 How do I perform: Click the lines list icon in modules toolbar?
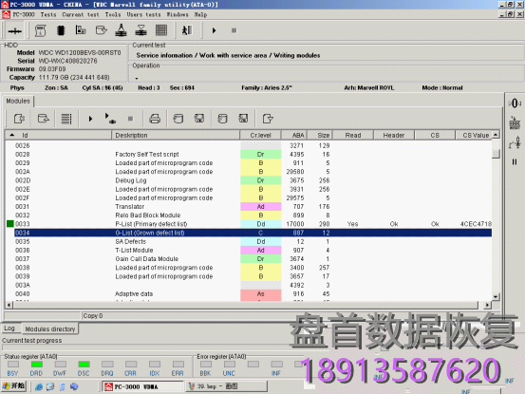pyautogui.click(x=66, y=119)
